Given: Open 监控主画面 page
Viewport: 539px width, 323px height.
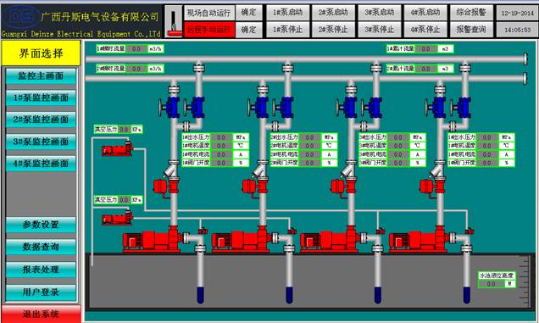Looking at the screenshot, I should pos(41,76).
